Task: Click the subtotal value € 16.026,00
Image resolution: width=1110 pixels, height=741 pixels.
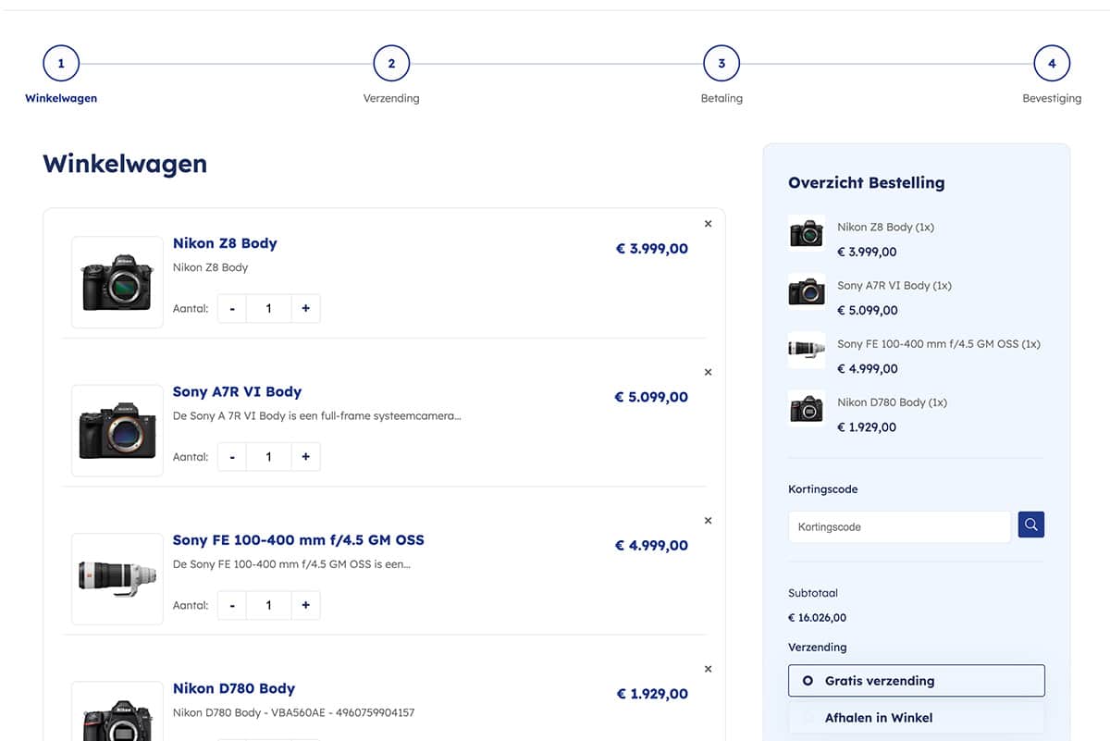Action: (x=817, y=617)
